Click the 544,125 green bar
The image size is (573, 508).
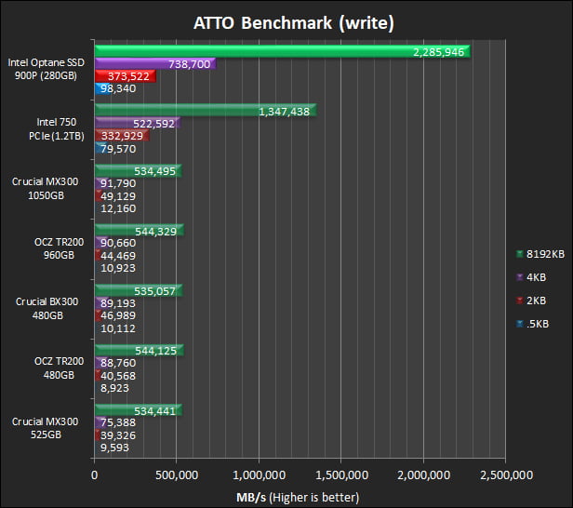[140, 351]
